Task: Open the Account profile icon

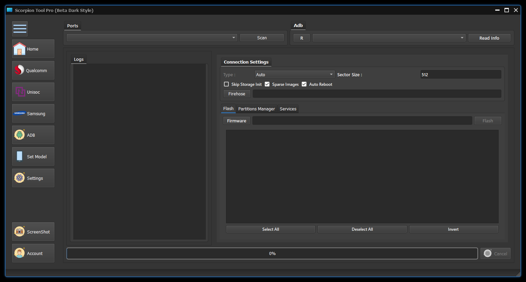Action: click(x=20, y=253)
